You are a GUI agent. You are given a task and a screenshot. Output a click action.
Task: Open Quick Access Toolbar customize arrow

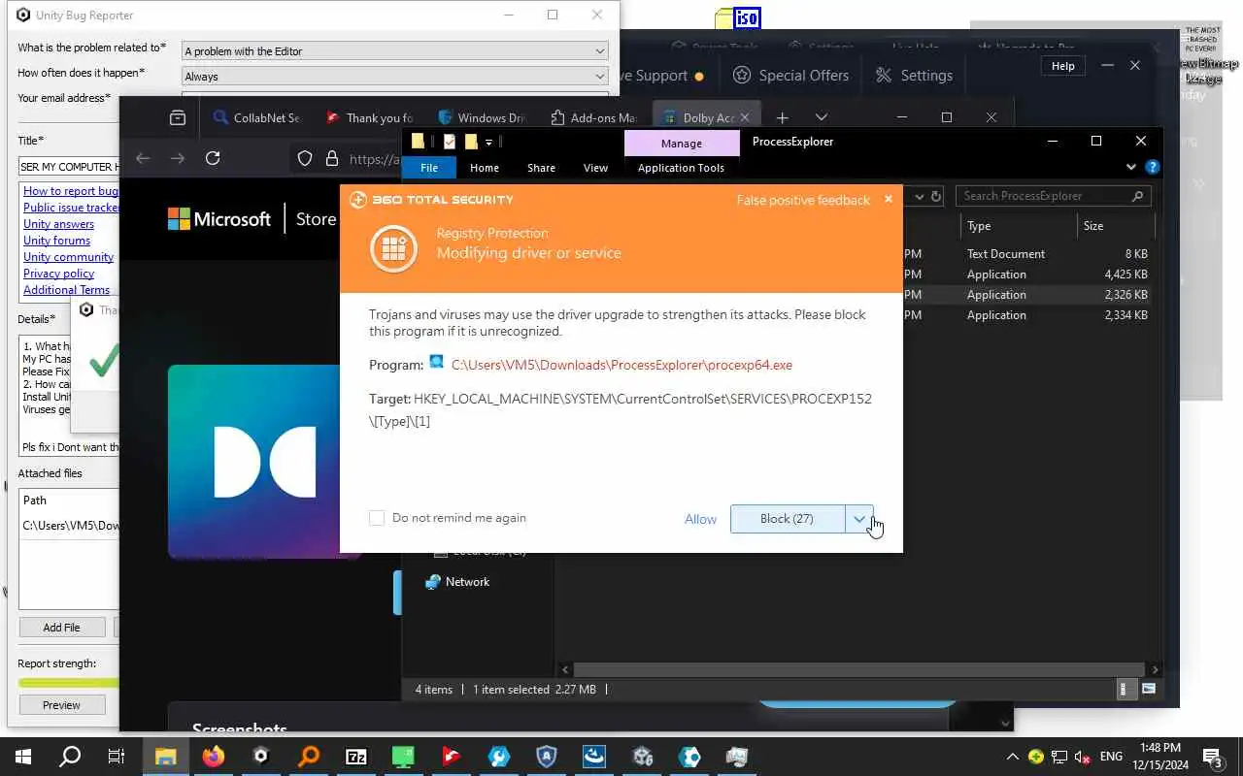[x=489, y=142]
